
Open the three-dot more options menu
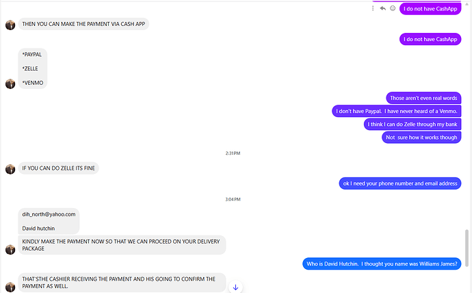373,8
